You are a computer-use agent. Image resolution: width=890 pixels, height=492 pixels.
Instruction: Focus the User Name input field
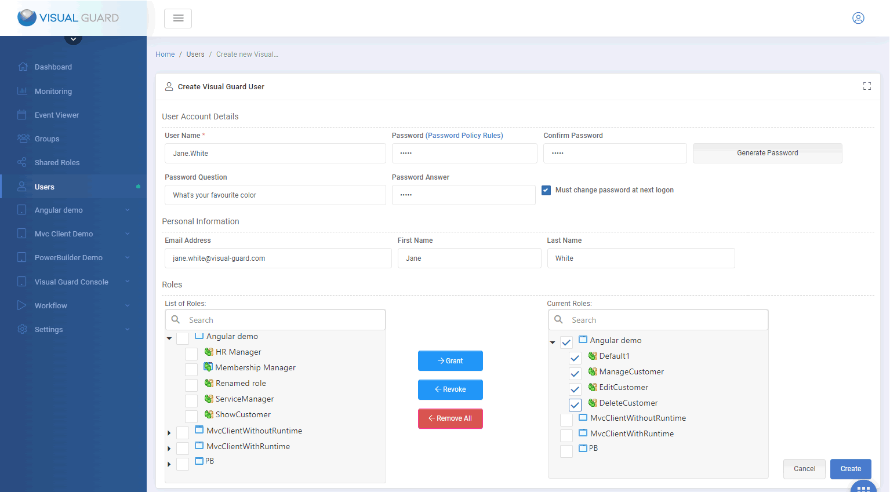pos(275,154)
